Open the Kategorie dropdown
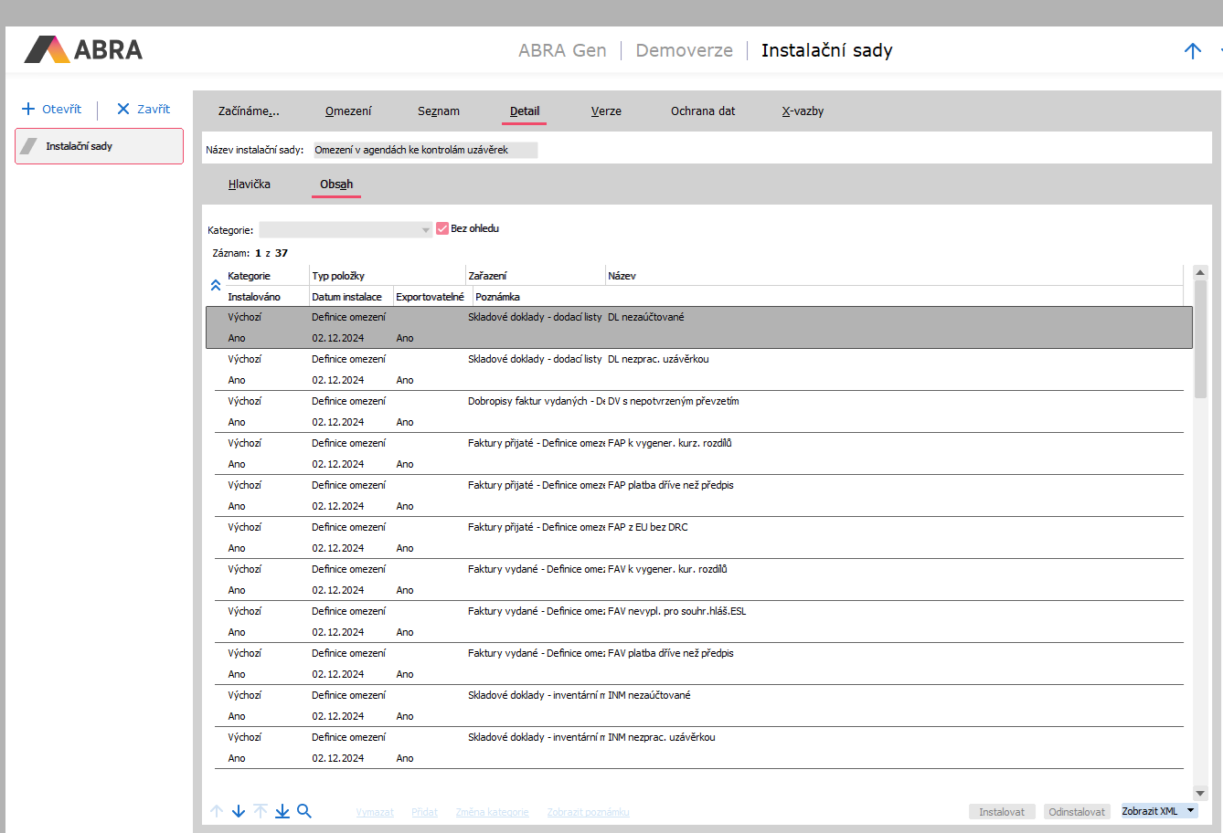 tap(425, 230)
